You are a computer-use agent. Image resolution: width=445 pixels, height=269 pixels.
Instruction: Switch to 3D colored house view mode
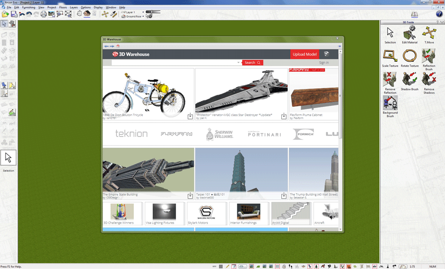pos(87,13)
